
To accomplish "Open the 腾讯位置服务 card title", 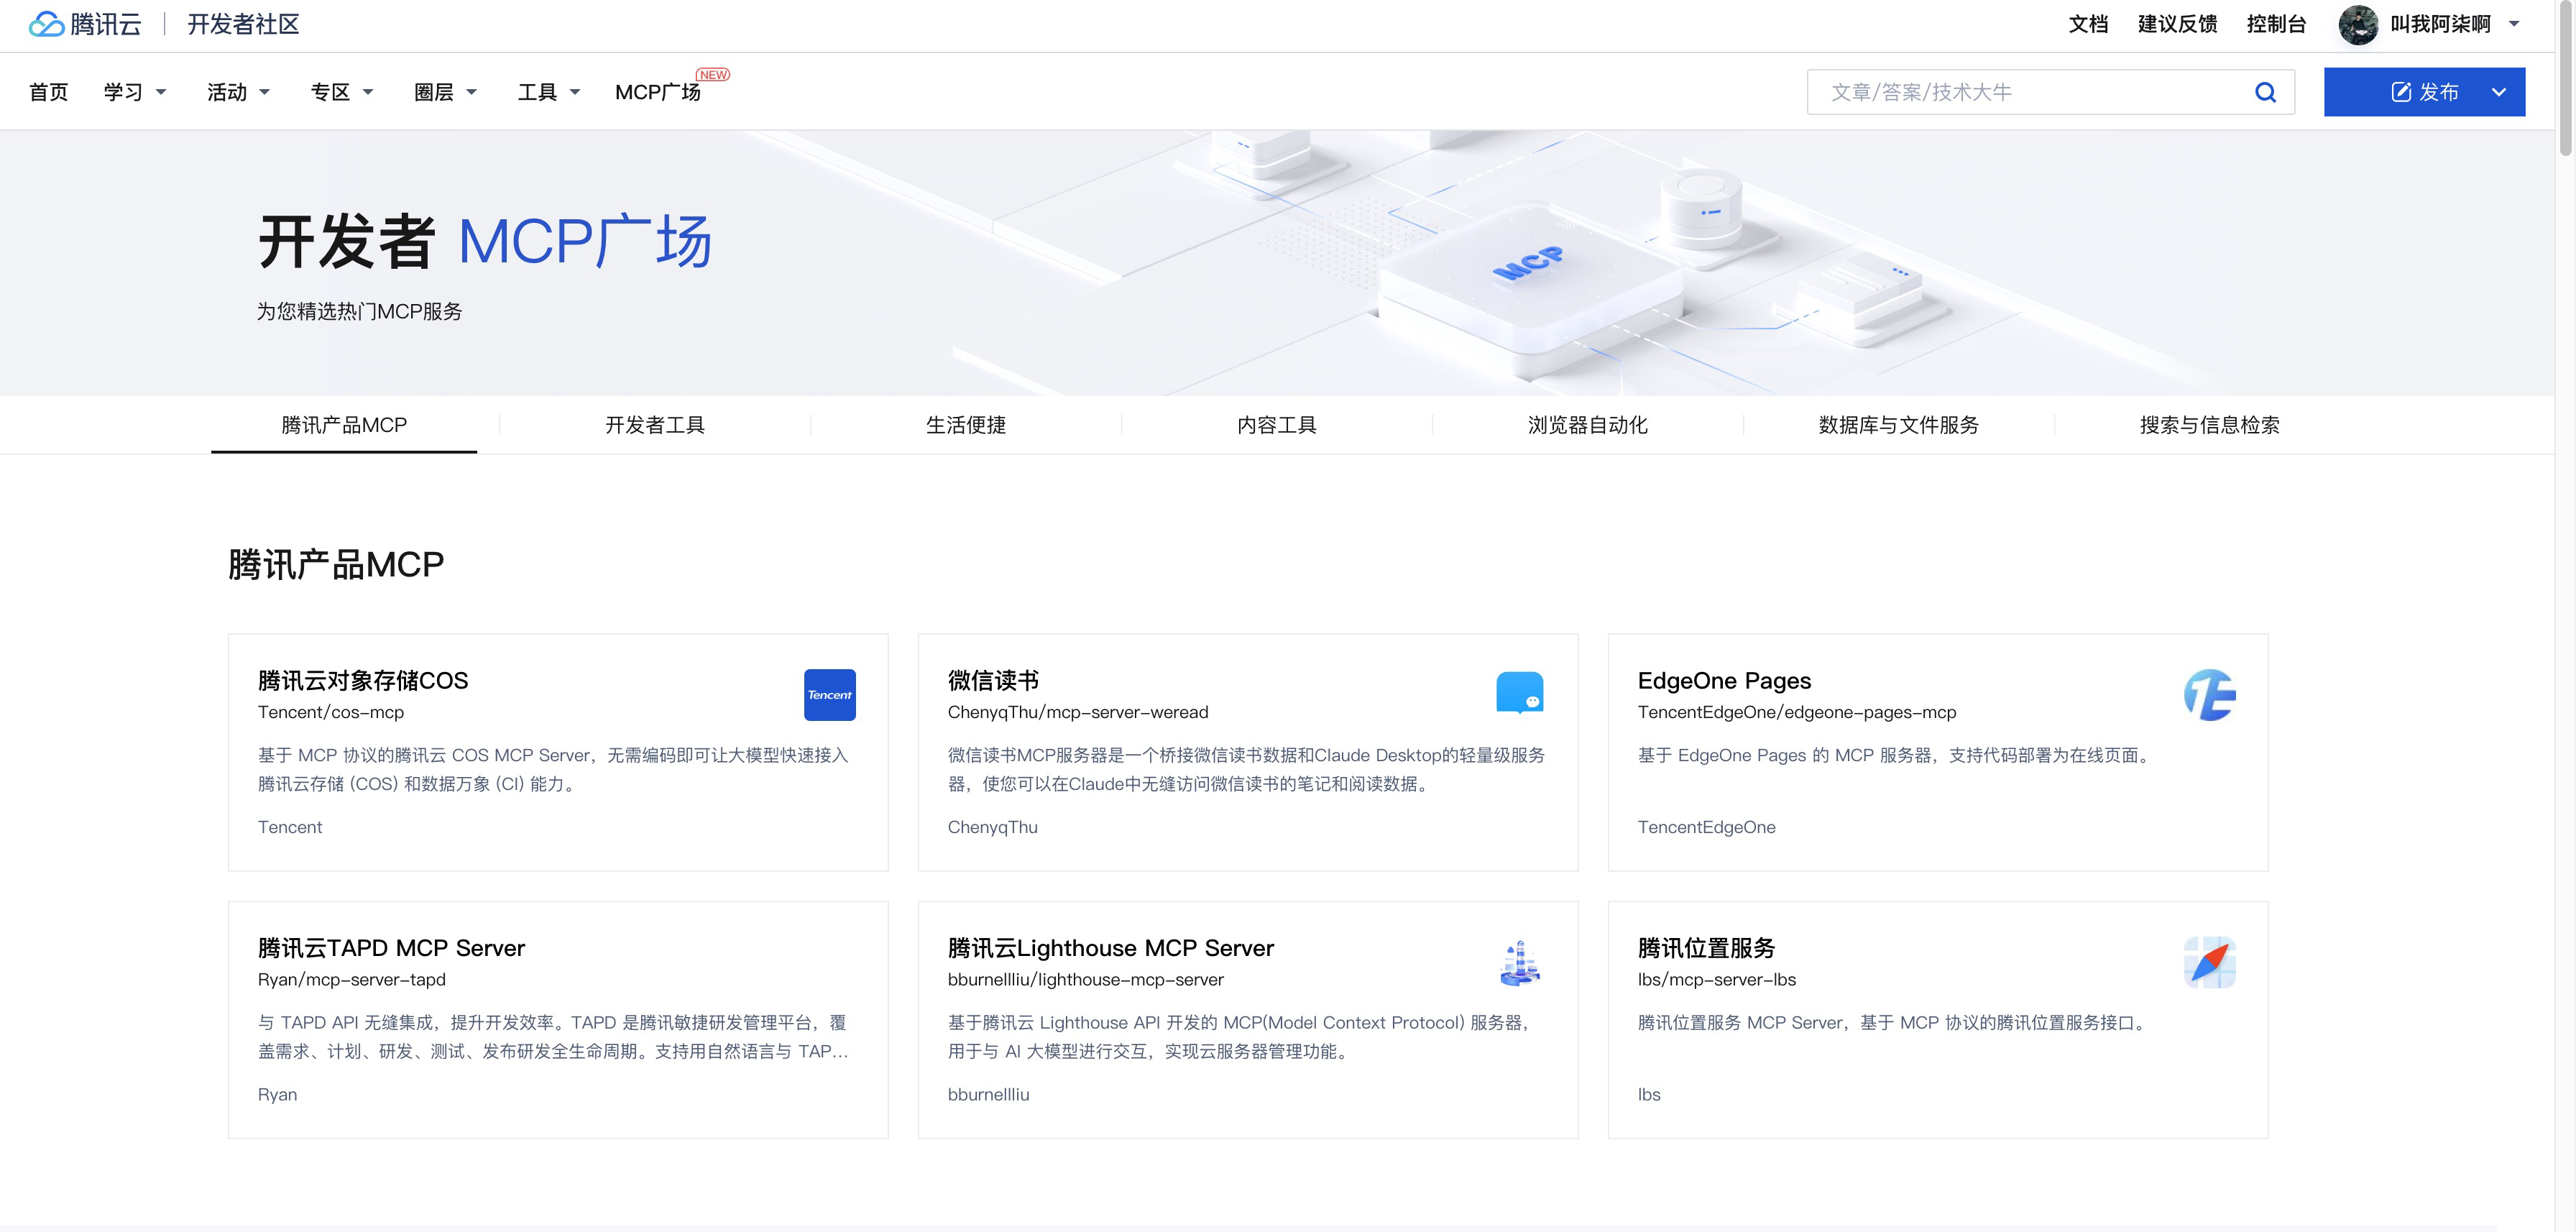I will coord(1706,948).
